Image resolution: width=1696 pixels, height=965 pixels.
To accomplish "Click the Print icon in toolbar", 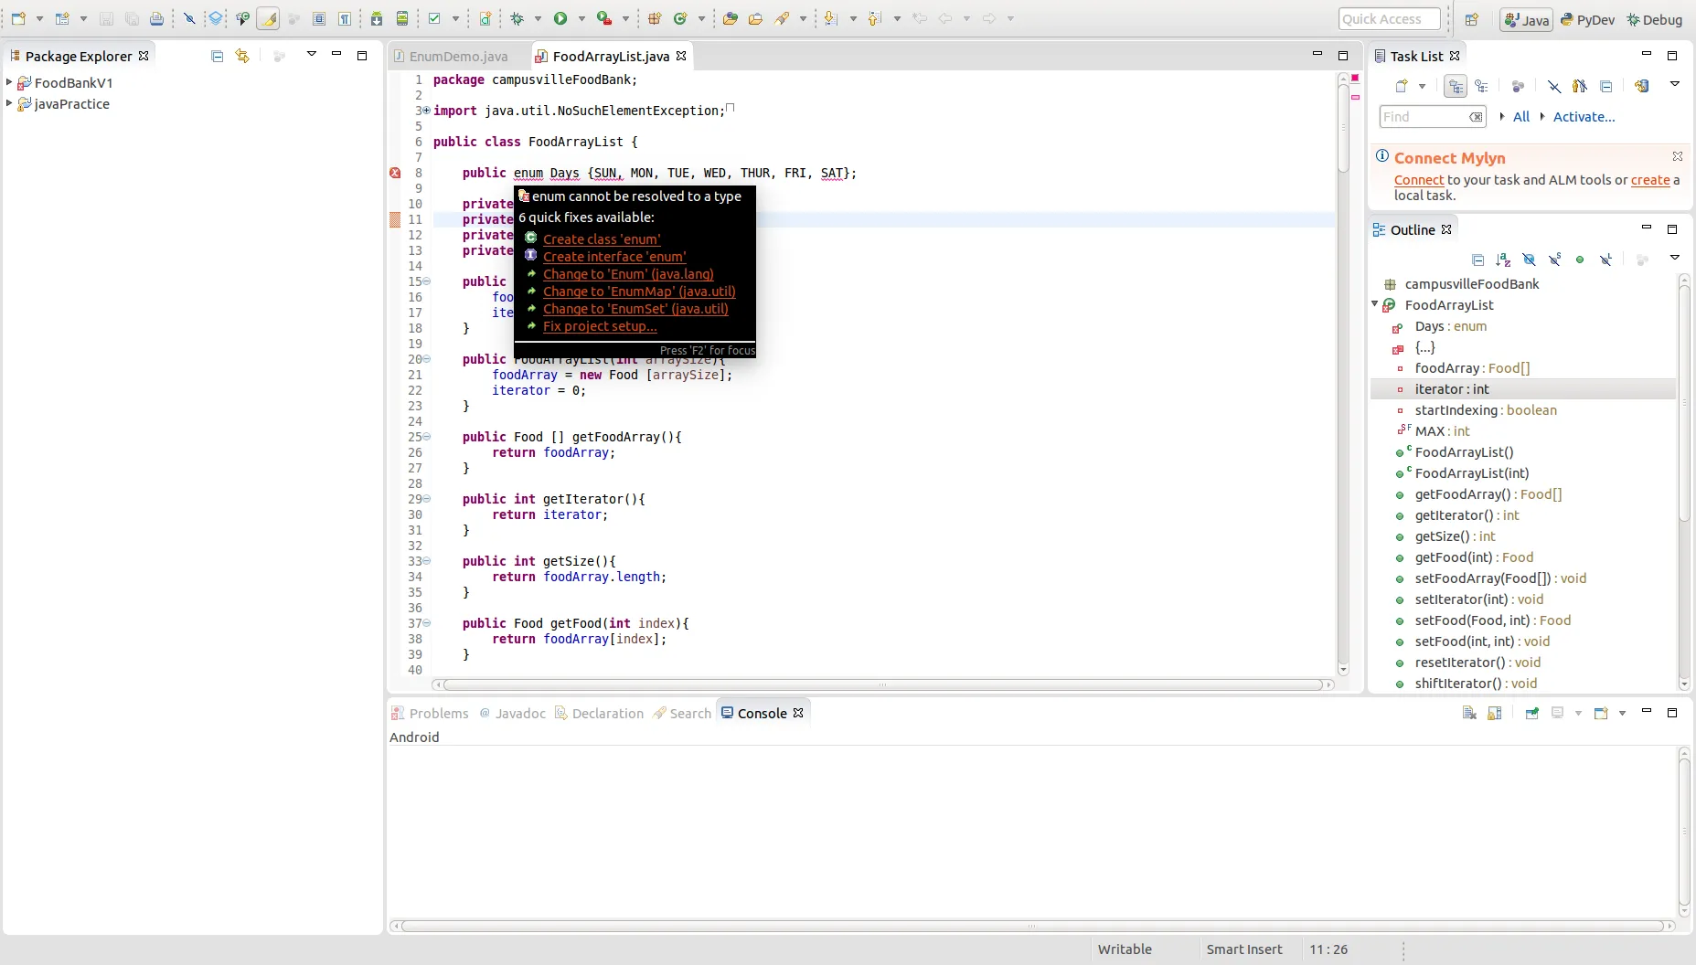I will tap(157, 18).
